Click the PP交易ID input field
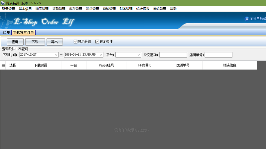266x149 pixels. click(173, 55)
